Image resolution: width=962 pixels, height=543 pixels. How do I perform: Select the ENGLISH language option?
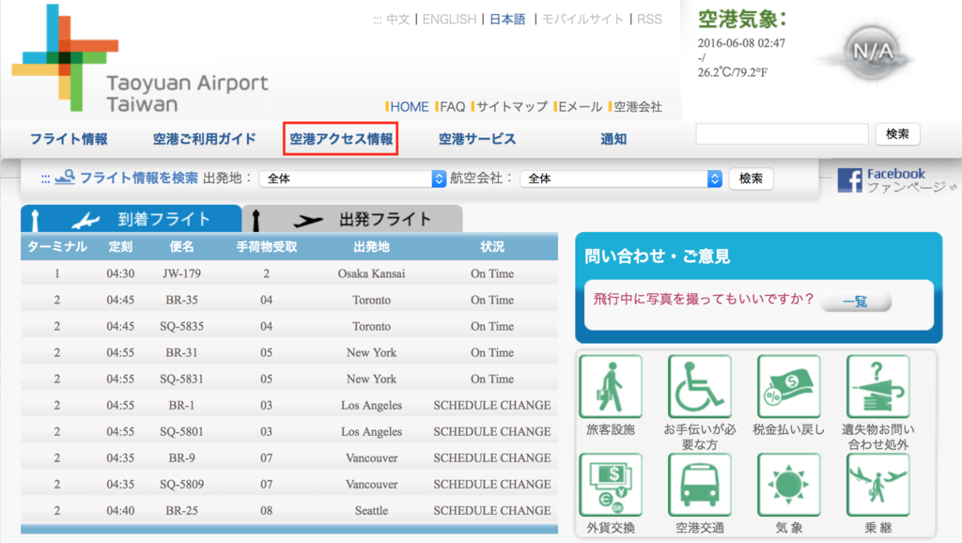click(x=448, y=19)
